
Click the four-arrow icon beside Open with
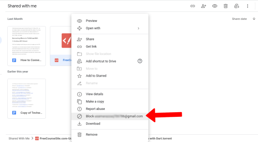pos(80,28)
